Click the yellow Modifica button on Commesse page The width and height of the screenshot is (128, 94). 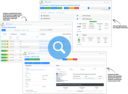(71, 8)
